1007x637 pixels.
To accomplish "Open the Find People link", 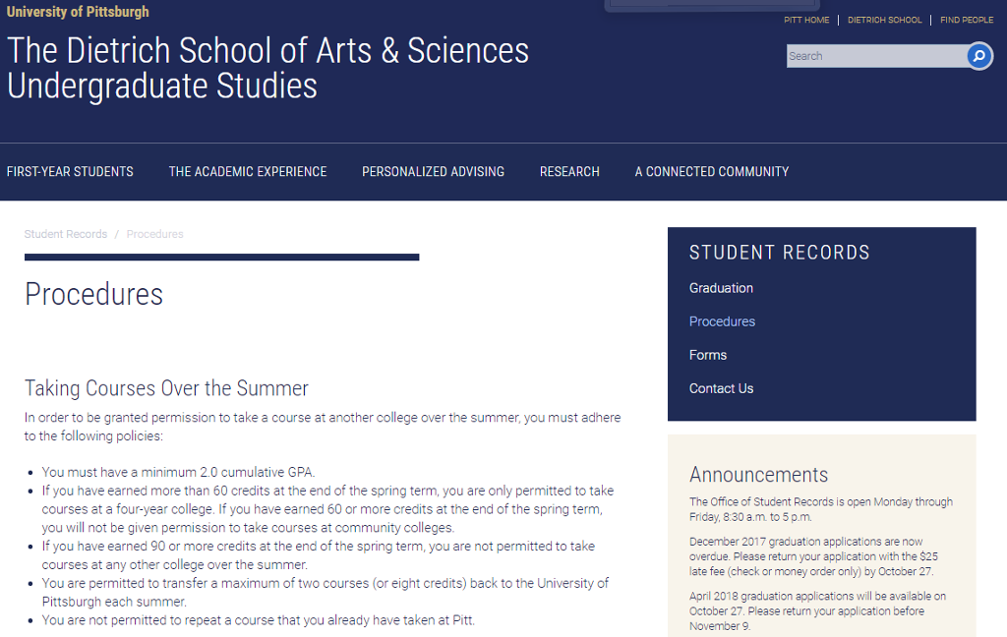I will (967, 20).
